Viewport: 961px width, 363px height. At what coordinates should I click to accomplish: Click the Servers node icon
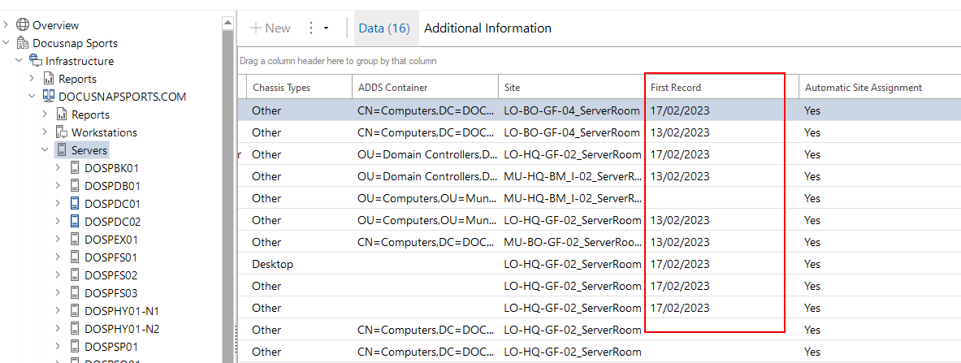[62, 149]
